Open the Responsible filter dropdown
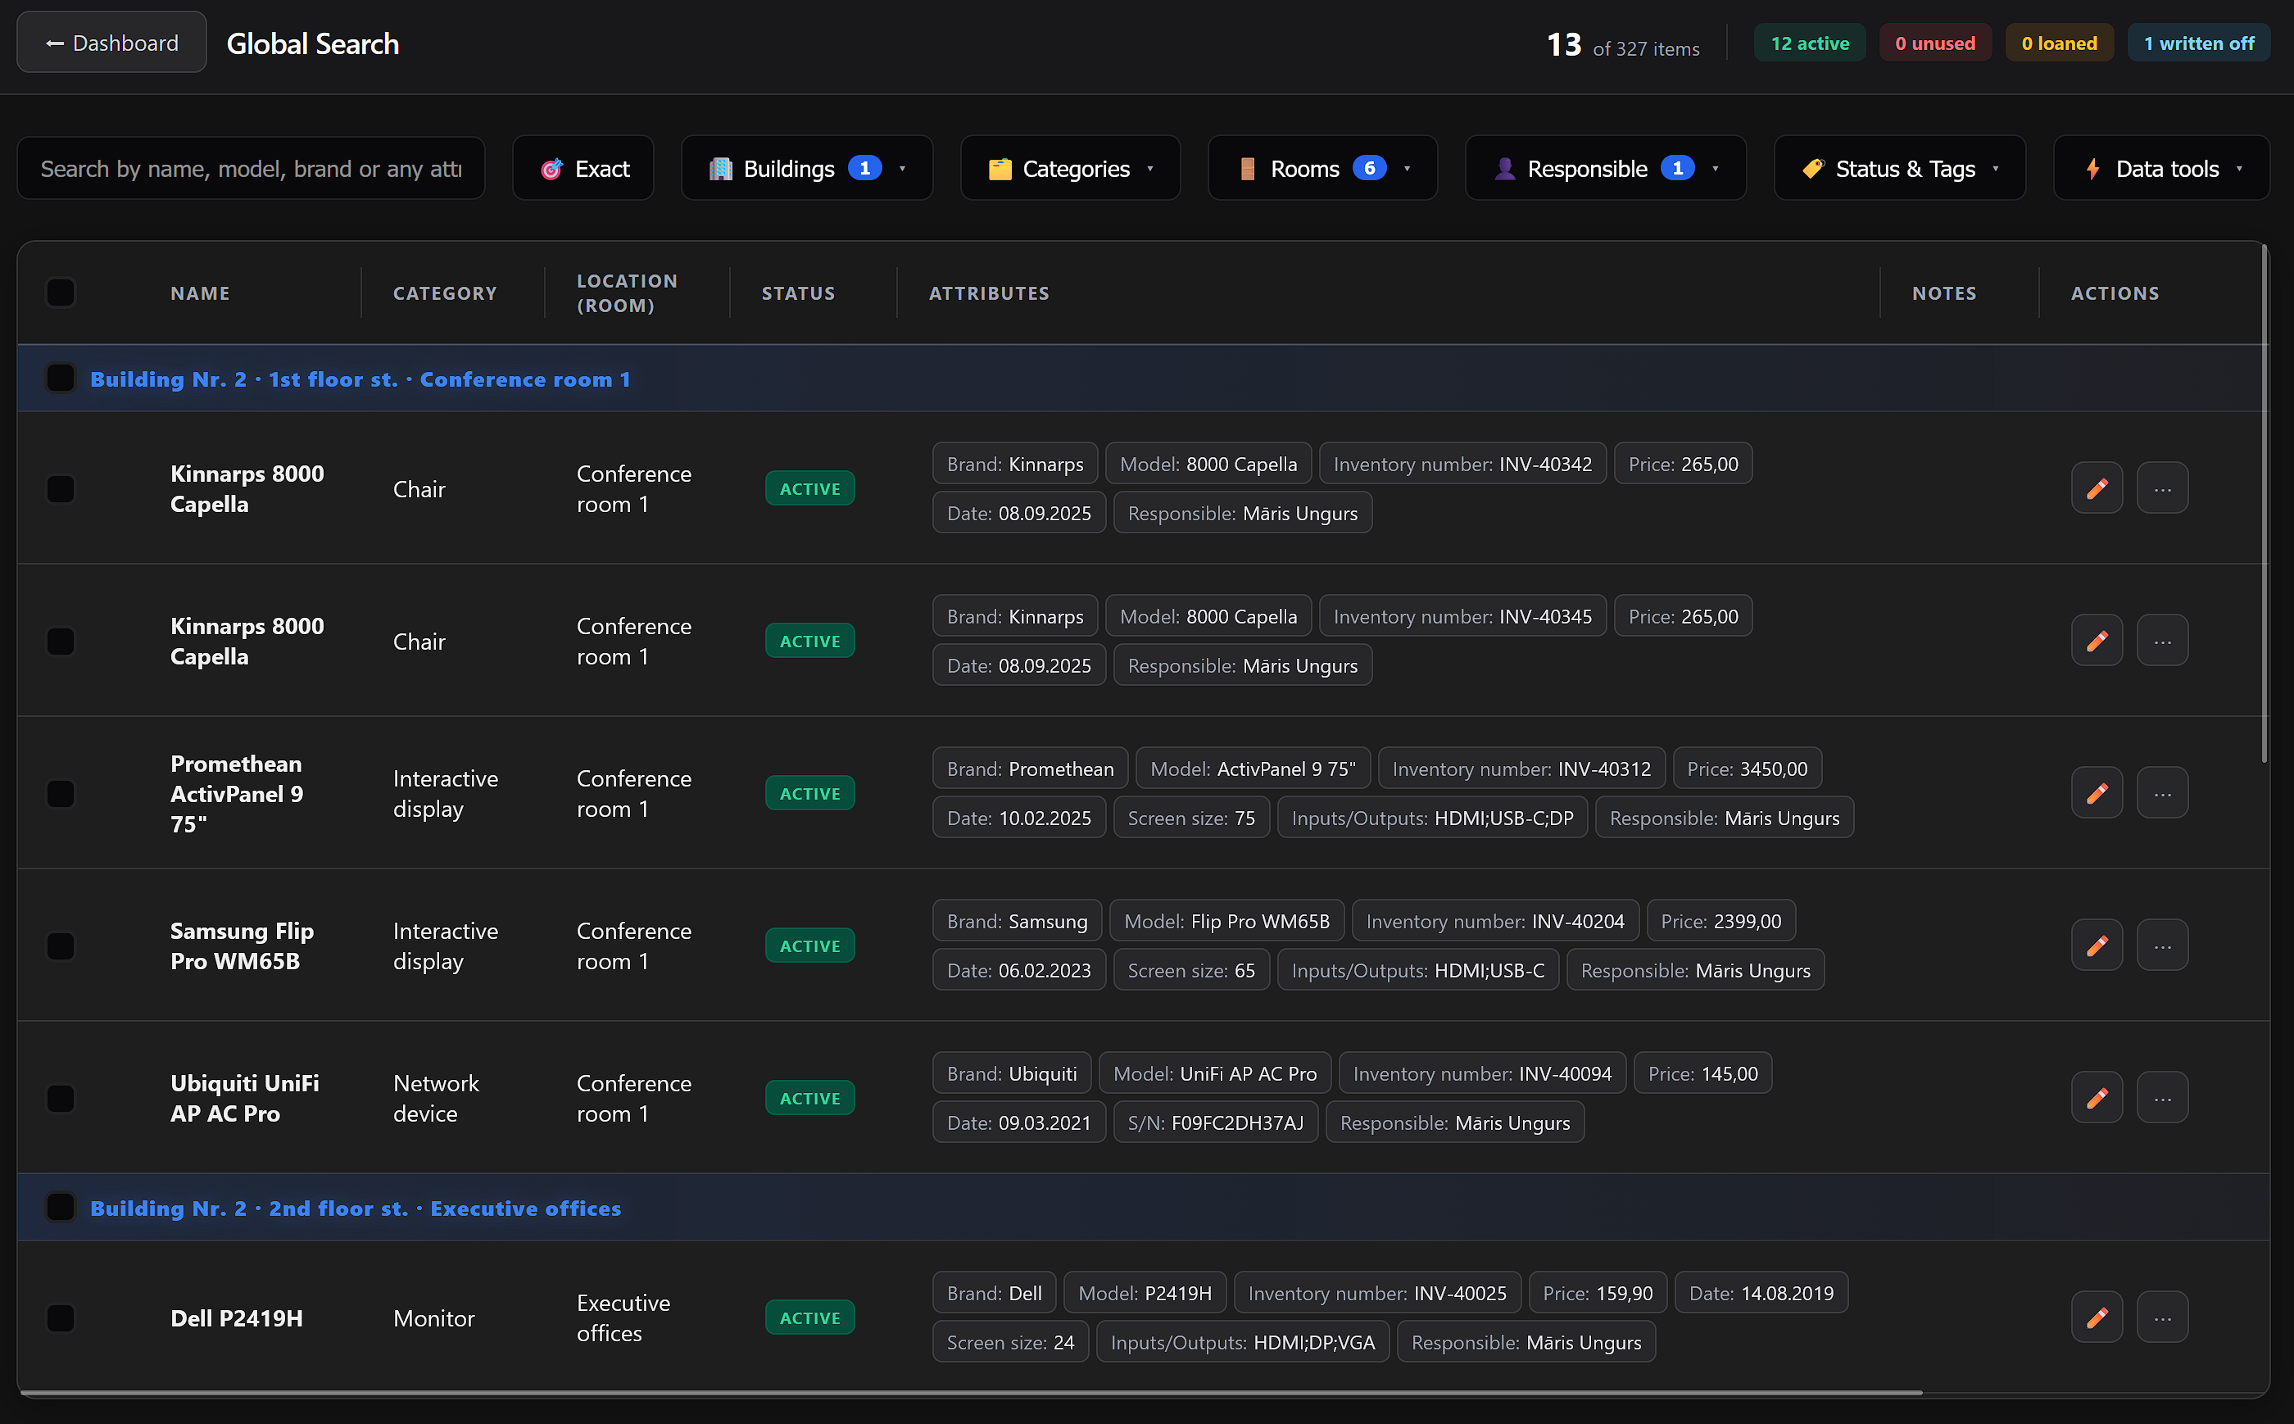Viewport: 2294px width, 1424px height. tap(1606, 169)
